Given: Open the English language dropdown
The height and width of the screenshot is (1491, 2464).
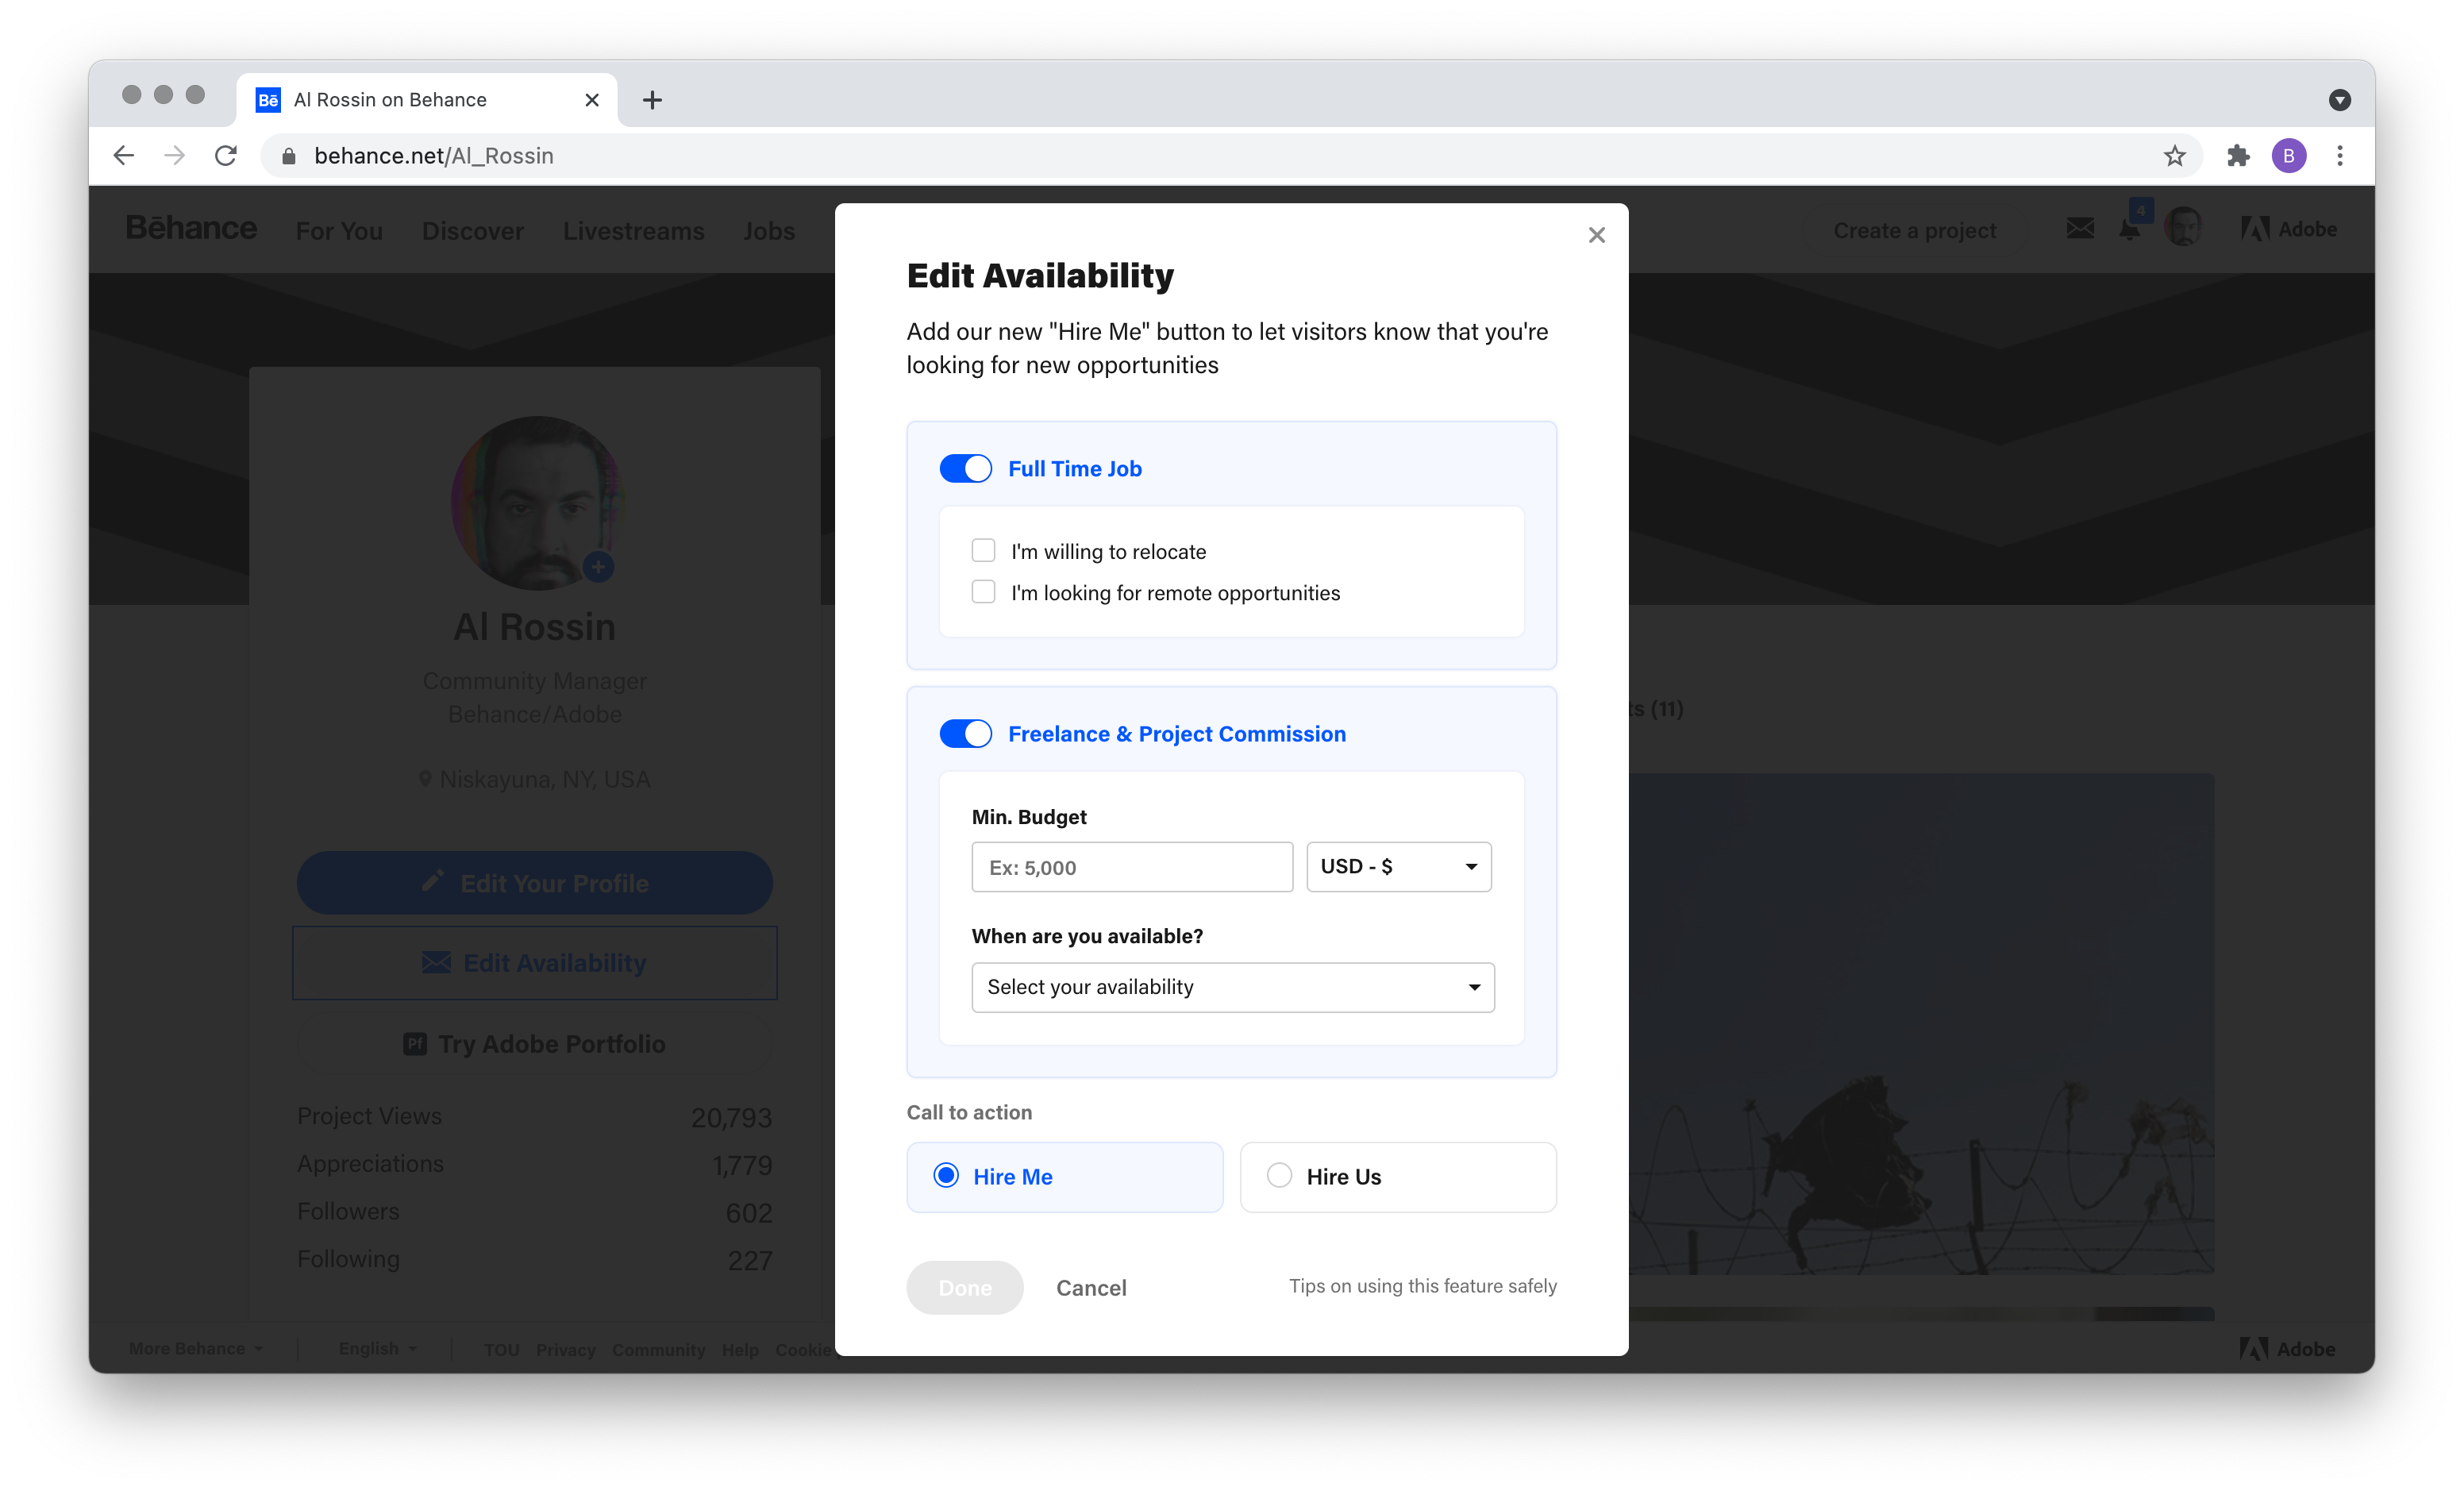Looking at the screenshot, I should coord(377,1347).
